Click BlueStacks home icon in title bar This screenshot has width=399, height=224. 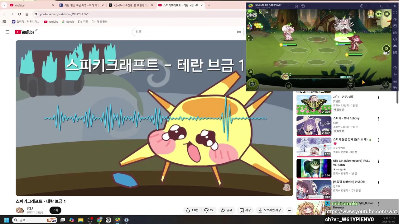pyautogui.click(x=296, y=6)
